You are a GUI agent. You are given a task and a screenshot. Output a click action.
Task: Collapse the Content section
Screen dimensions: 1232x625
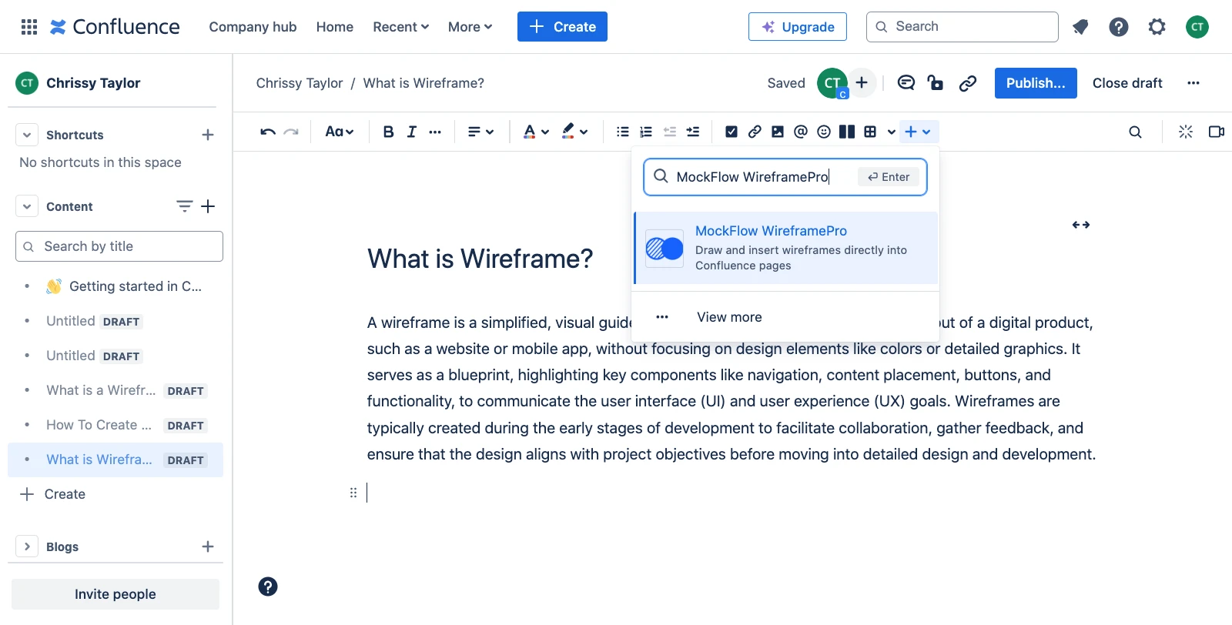(27, 206)
